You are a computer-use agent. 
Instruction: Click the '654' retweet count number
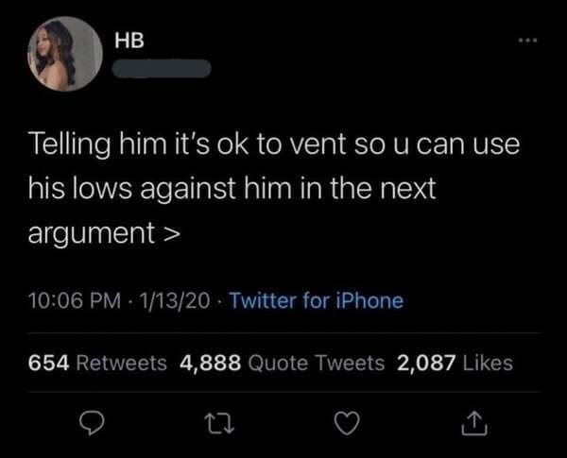49,363
